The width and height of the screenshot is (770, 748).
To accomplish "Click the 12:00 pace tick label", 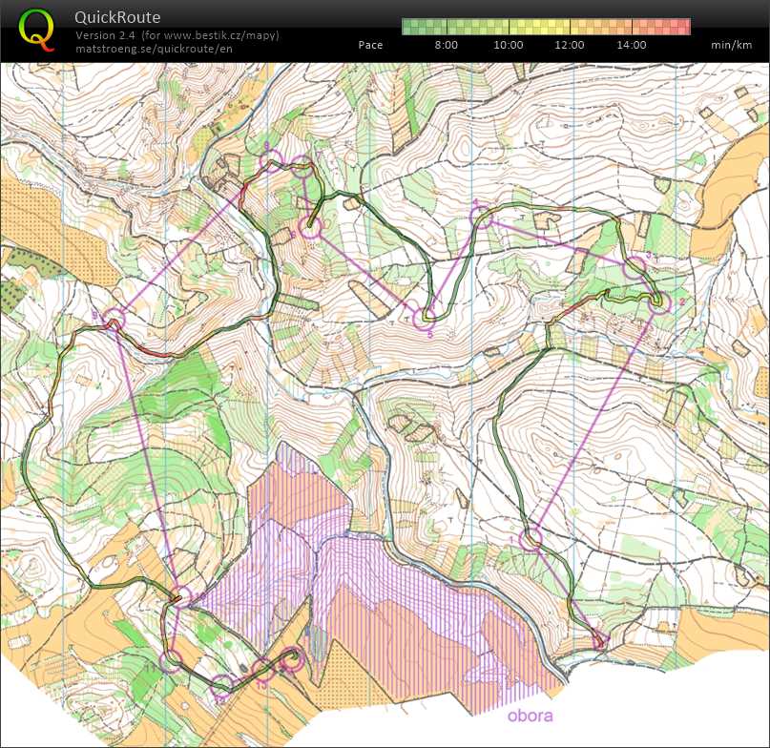I will [x=570, y=45].
